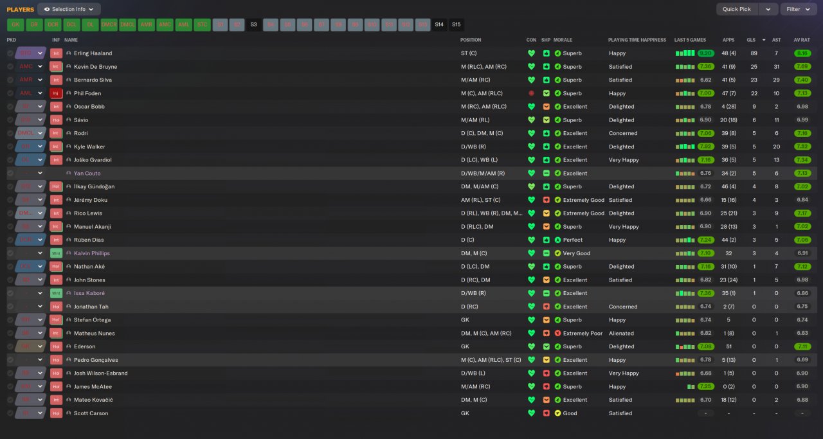
Task: Click the red injury condition icon for Phil Foden
Action: tap(531, 93)
